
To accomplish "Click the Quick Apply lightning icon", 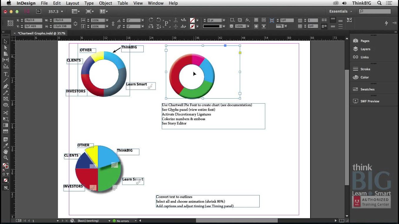I will point(386,23).
